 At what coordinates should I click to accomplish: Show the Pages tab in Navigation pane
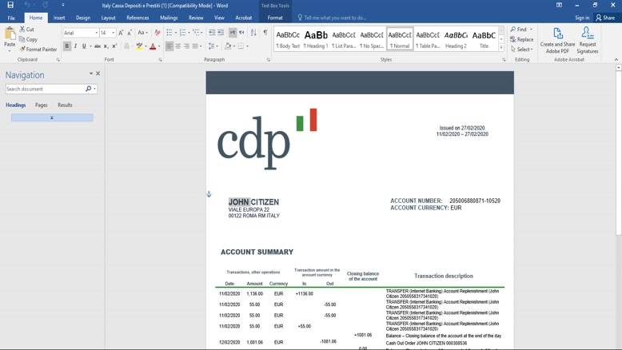tap(42, 105)
